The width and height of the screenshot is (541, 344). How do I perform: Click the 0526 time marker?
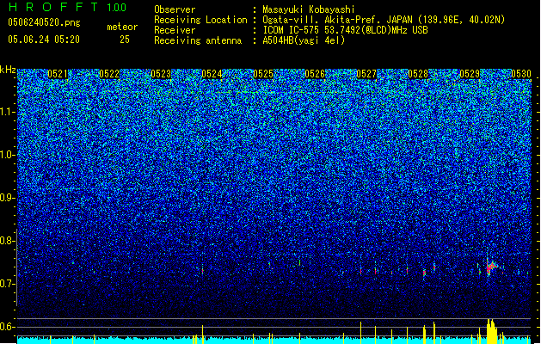[x=315, y=74]
